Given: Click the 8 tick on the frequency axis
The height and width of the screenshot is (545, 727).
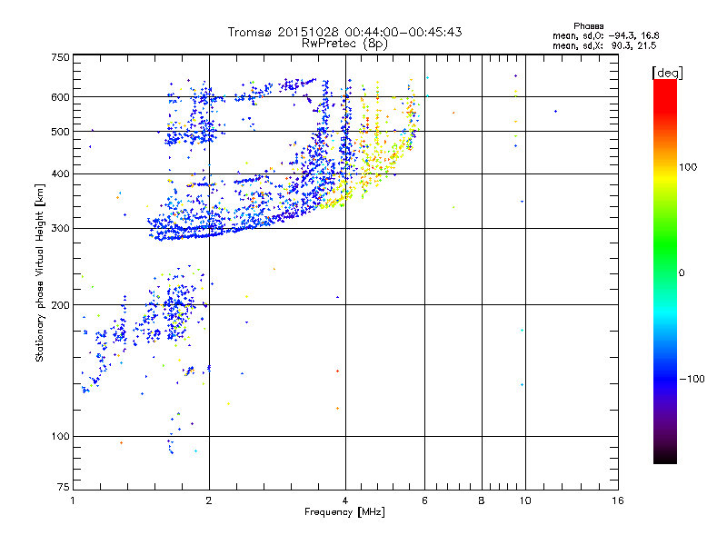Looking at the screenshot, I should [x=482, y=500].
